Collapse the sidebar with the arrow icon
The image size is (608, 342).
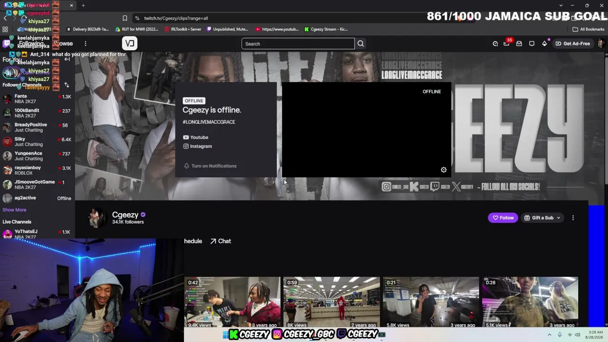pos(67,59)
